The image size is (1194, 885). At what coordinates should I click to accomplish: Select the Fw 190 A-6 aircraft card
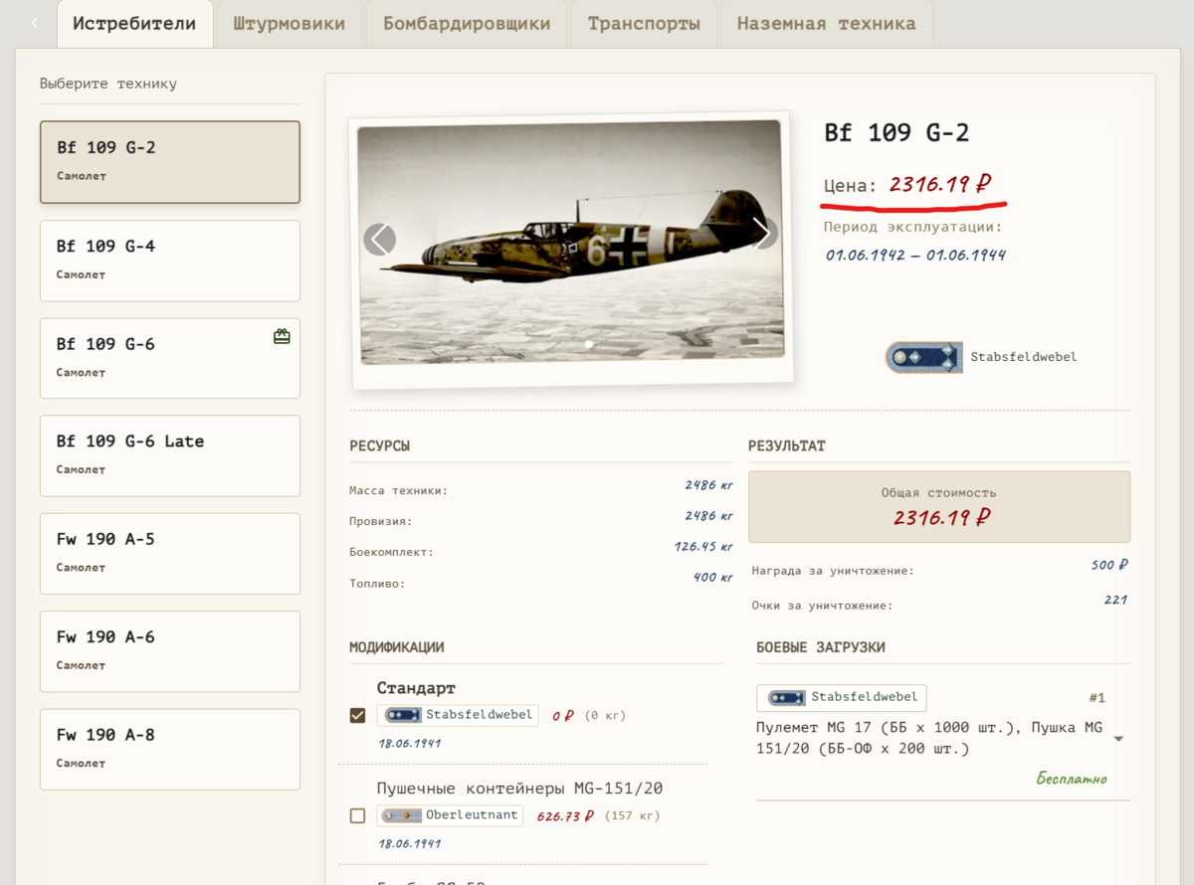point(170,651)
